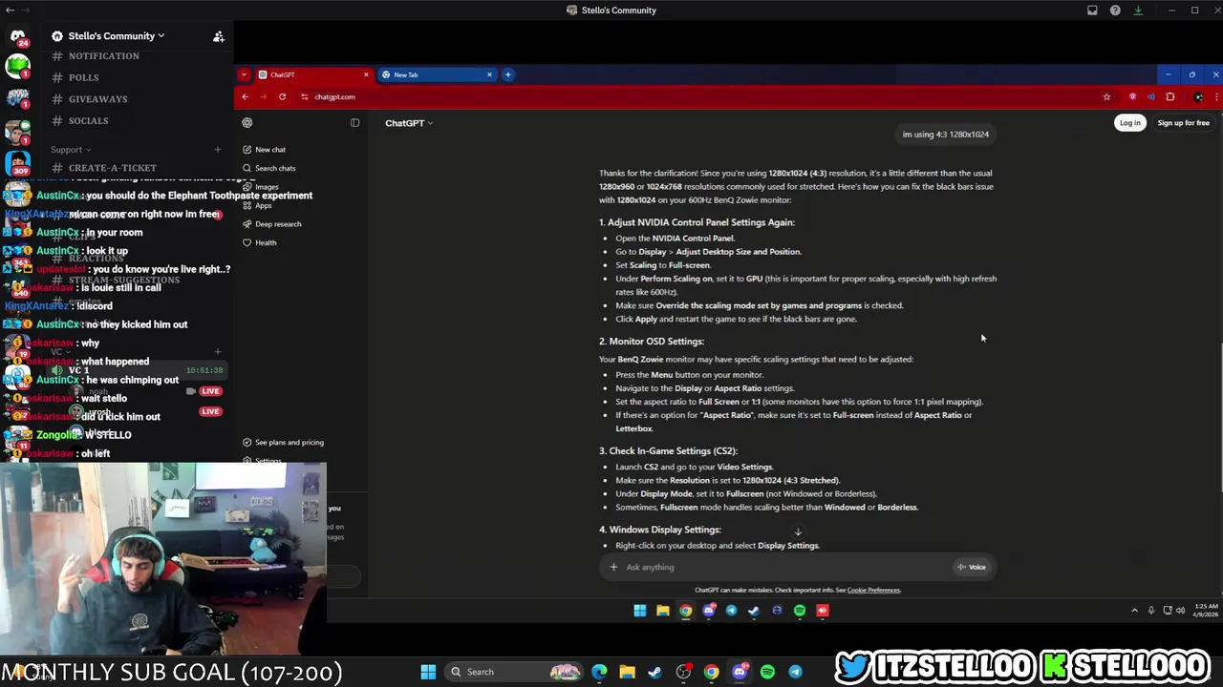Click the scroll-to-bottom arrow in chat
Viewport: 1223px width, 687px height.
point(798,532)
